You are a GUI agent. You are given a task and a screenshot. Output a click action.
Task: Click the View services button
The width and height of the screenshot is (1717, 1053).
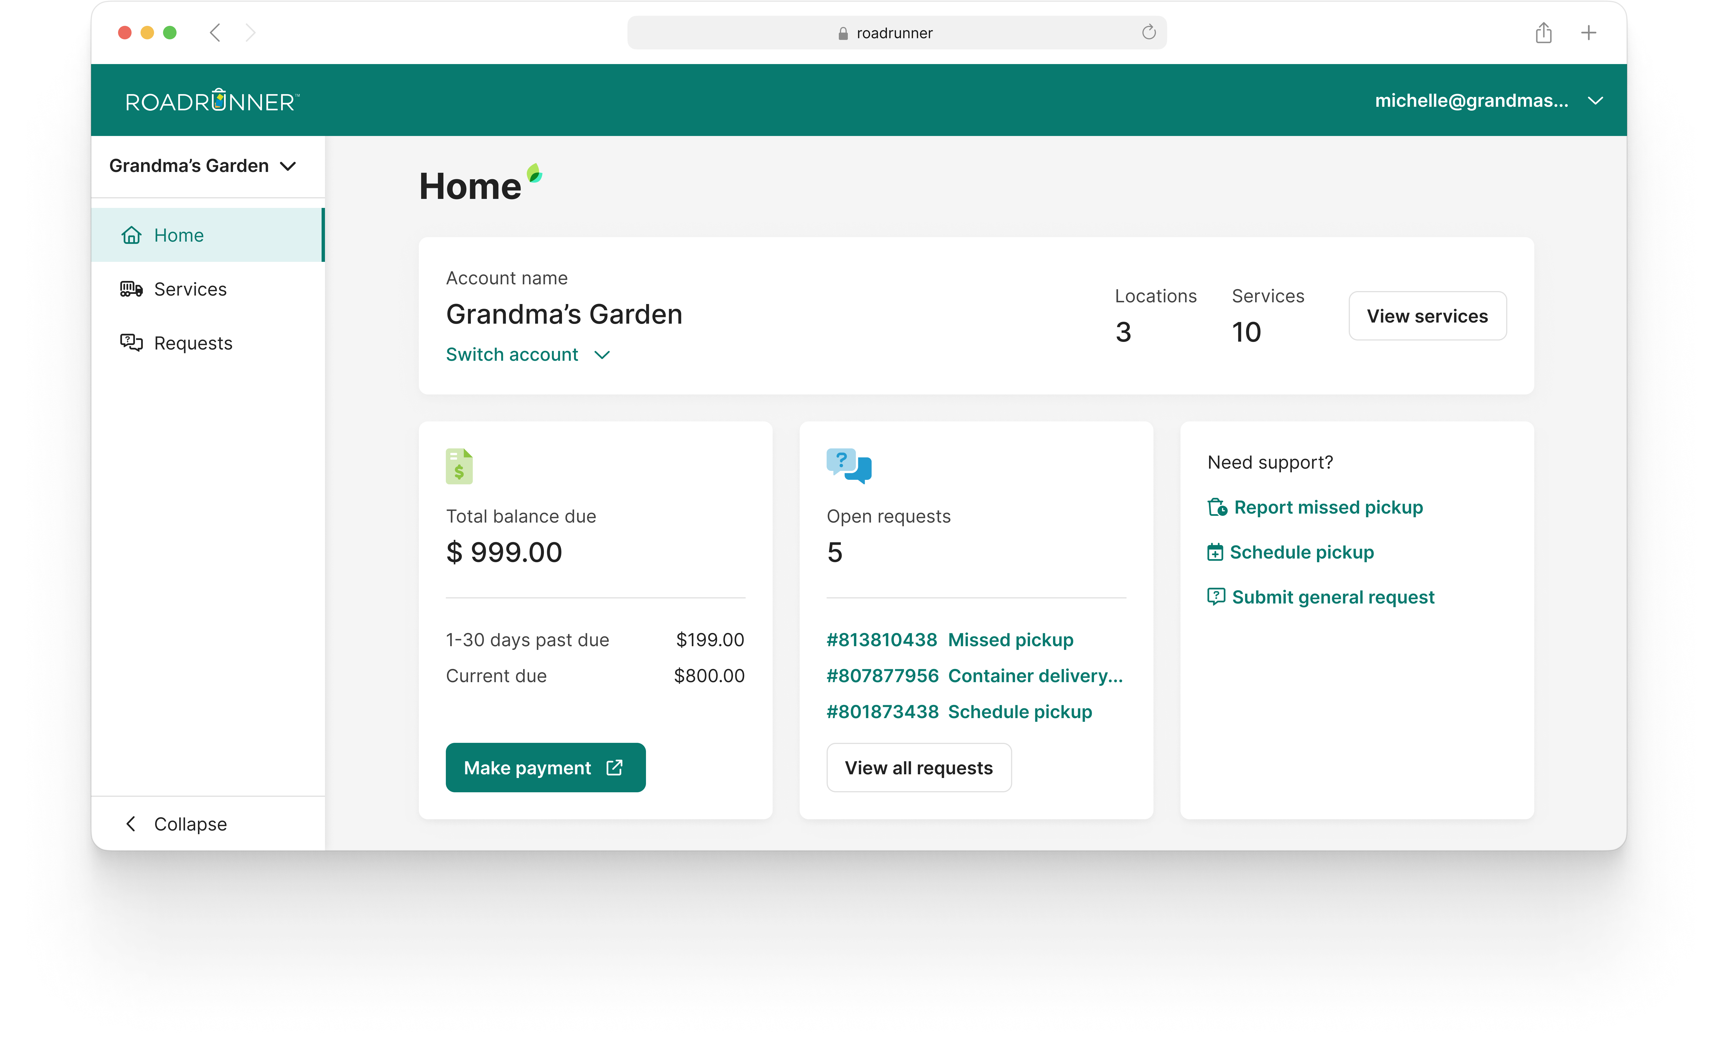(x=1428, y=316)
